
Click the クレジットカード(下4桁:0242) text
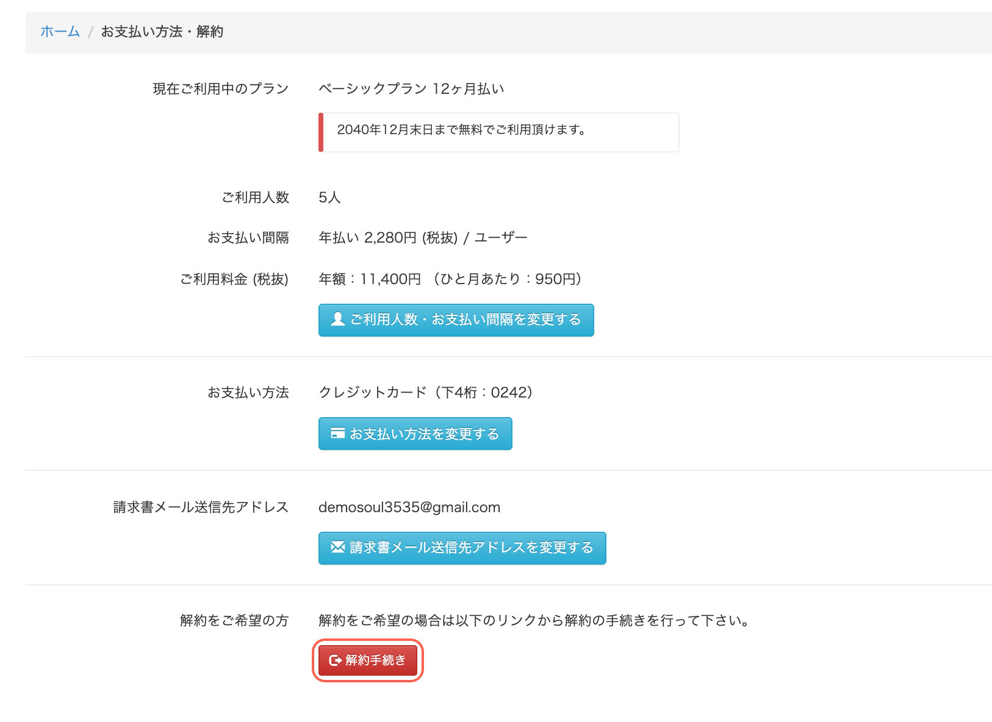pyautogui.click(x=426, y=392)
